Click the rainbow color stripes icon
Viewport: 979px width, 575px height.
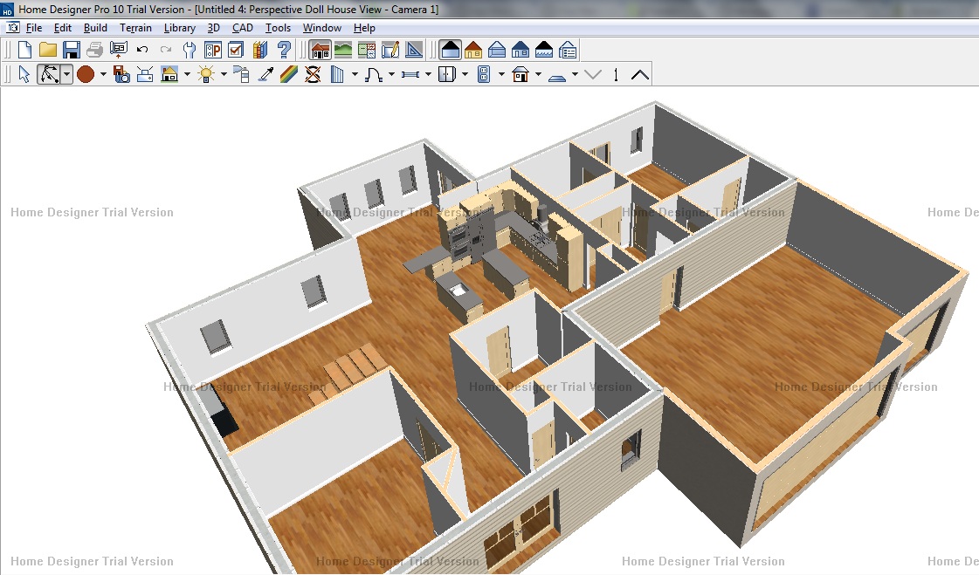[288, 75]
